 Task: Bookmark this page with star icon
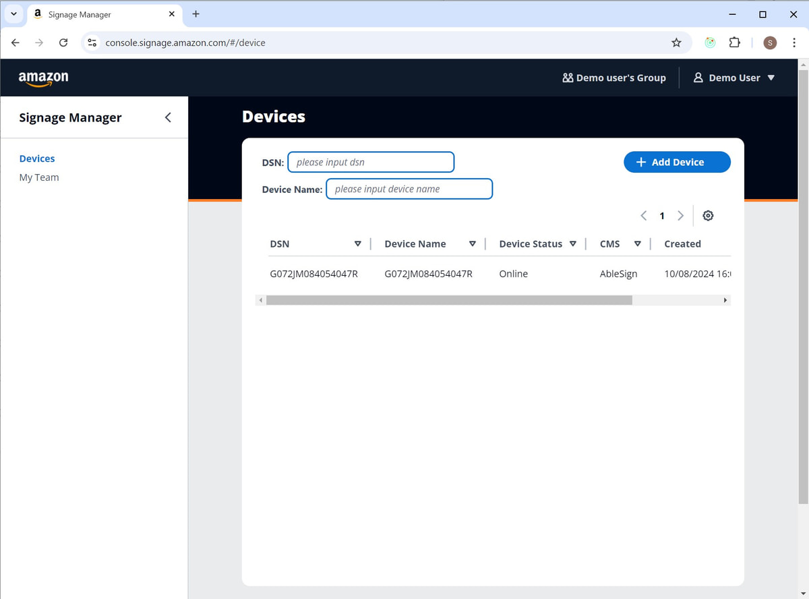tap(676, 42)
